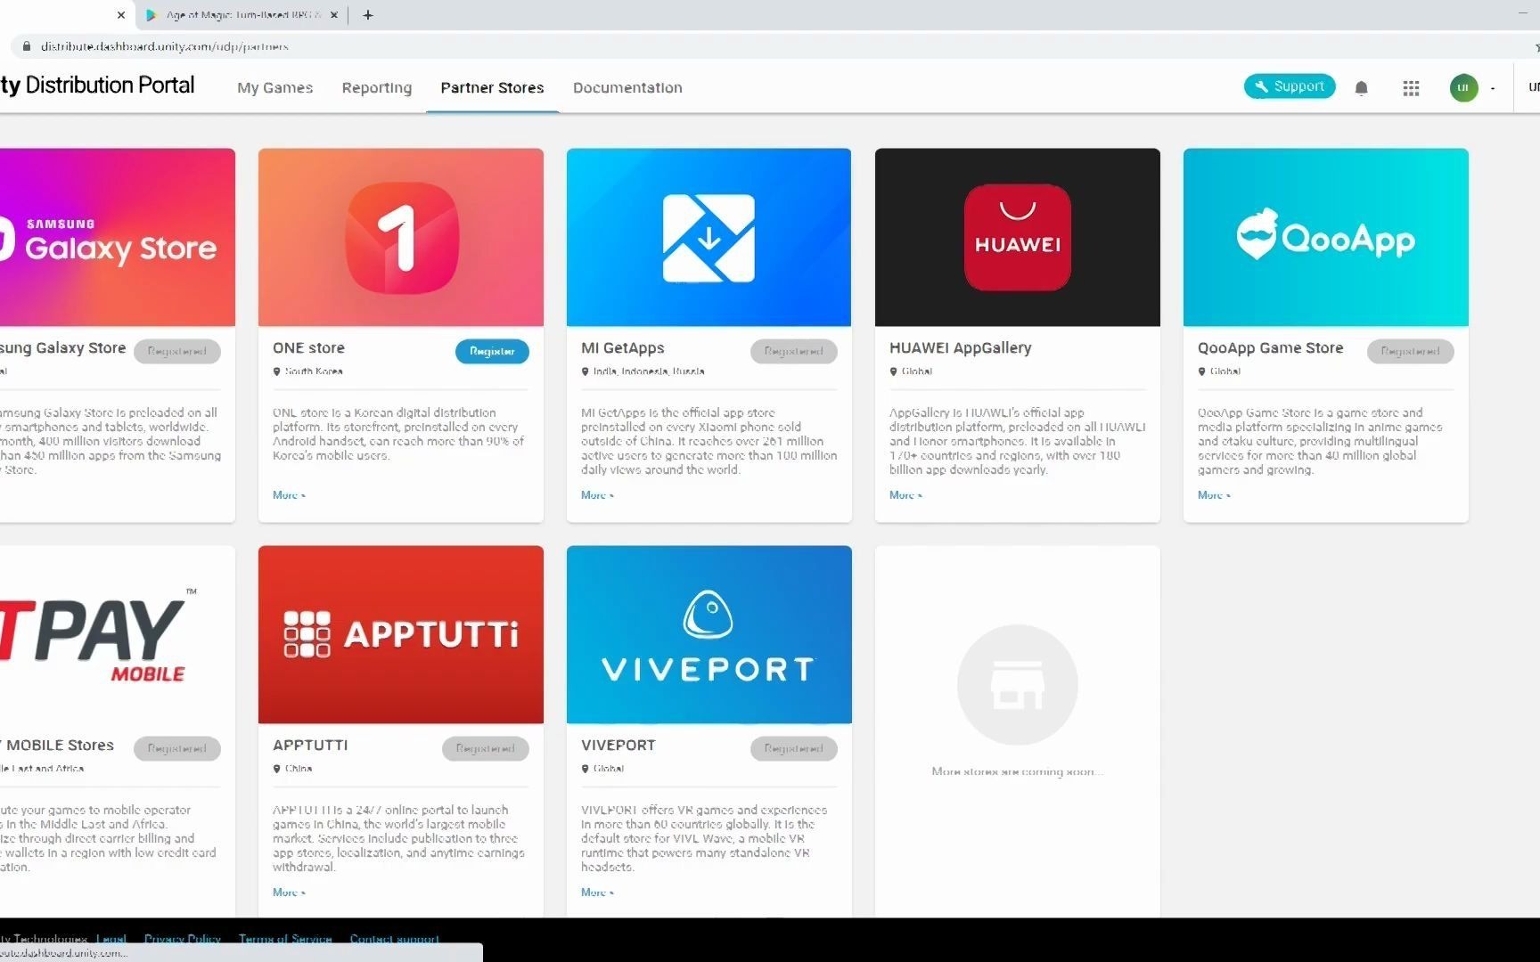Open the account dropdown beside the avatar
Viewport: 1540px width, 962px height.
pyautogui.click(x=1492, y=87)
